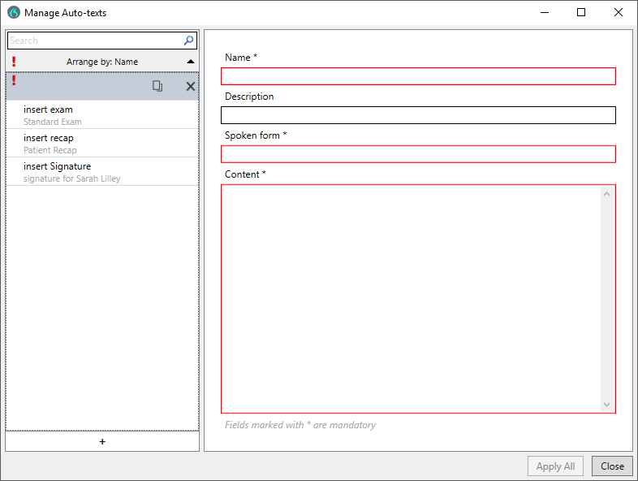
Task: Click the Content scrollbar down arrow
Action: pyautogui.click(x=606, y=405)
